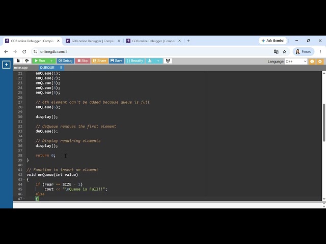Click the 'void enQueue(int value)' line
326x244 pixels.
[52, 175]
